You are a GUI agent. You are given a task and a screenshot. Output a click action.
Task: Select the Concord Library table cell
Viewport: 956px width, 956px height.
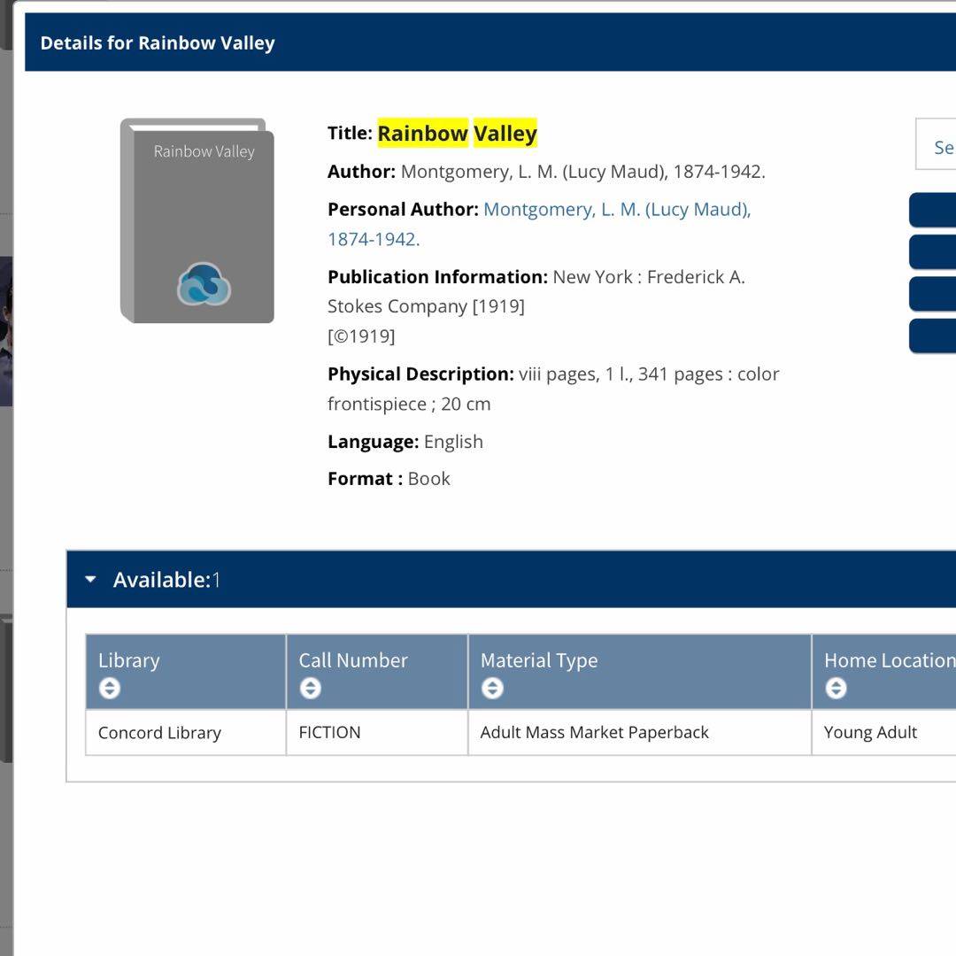(x=159, y=733)
